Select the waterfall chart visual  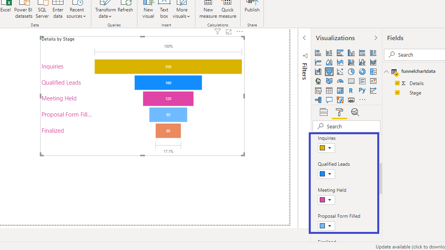(x=318, y=72)
